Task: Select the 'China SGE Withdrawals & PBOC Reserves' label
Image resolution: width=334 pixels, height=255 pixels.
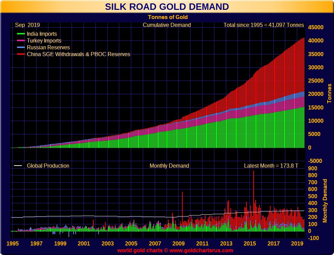Action: click(x=78, y=54)
